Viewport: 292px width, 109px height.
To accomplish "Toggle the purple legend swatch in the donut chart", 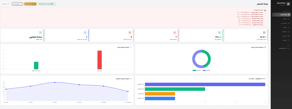I will (x=204, y=70).
